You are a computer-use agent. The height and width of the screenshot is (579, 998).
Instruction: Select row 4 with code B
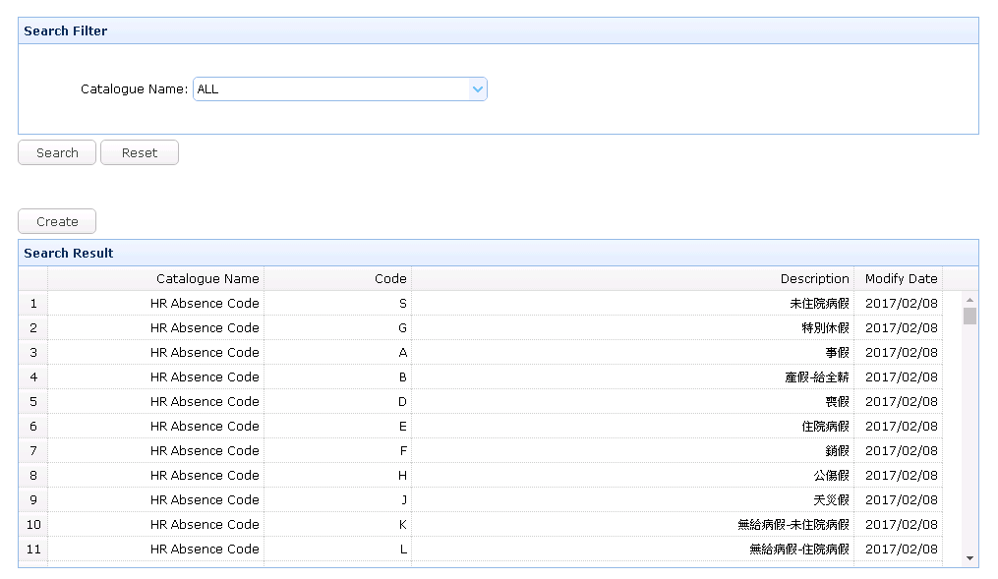click(x=481, y=377)
